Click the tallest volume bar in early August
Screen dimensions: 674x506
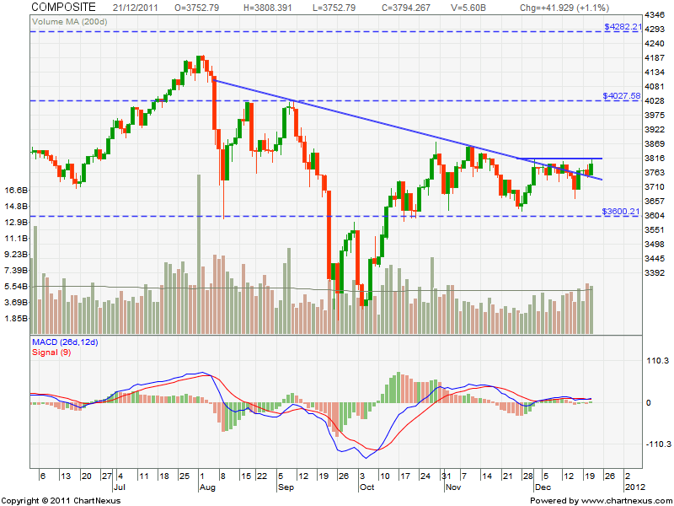coord(199,253)
